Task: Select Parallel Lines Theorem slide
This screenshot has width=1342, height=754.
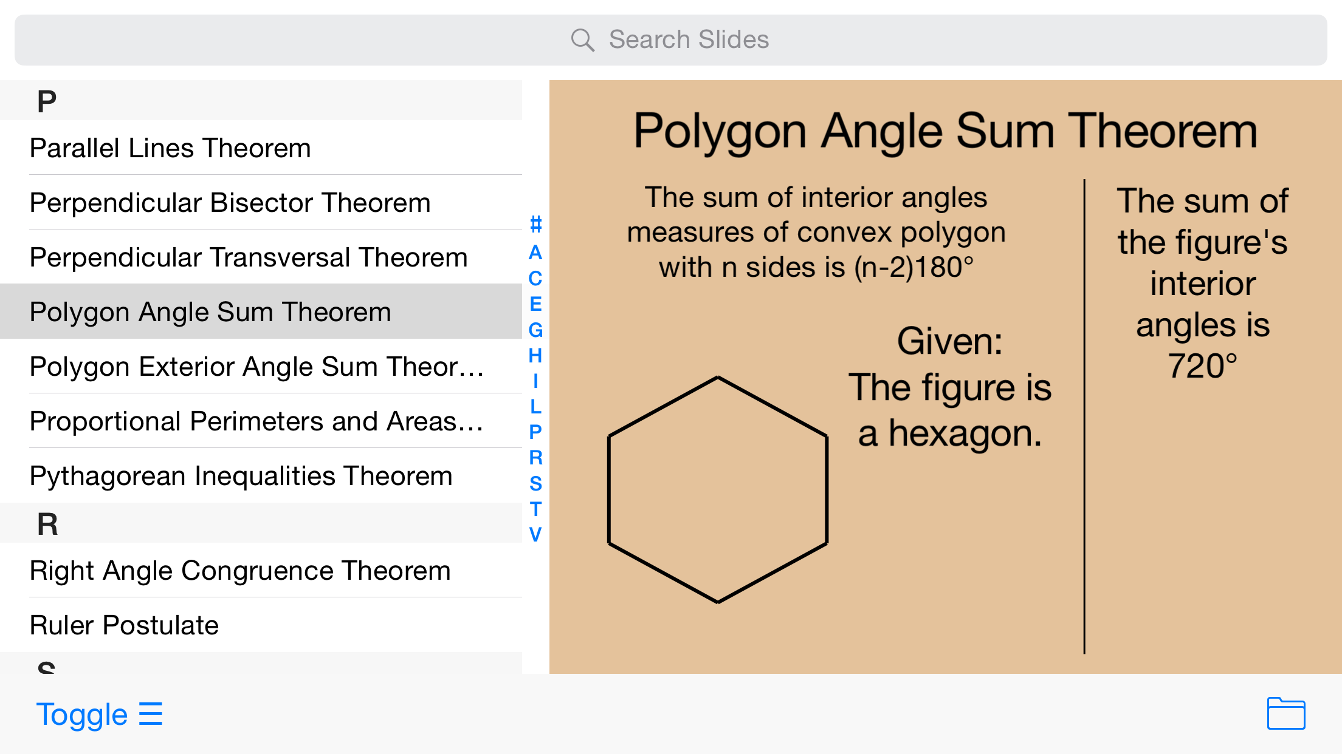Action: click(x=170, y=148)
